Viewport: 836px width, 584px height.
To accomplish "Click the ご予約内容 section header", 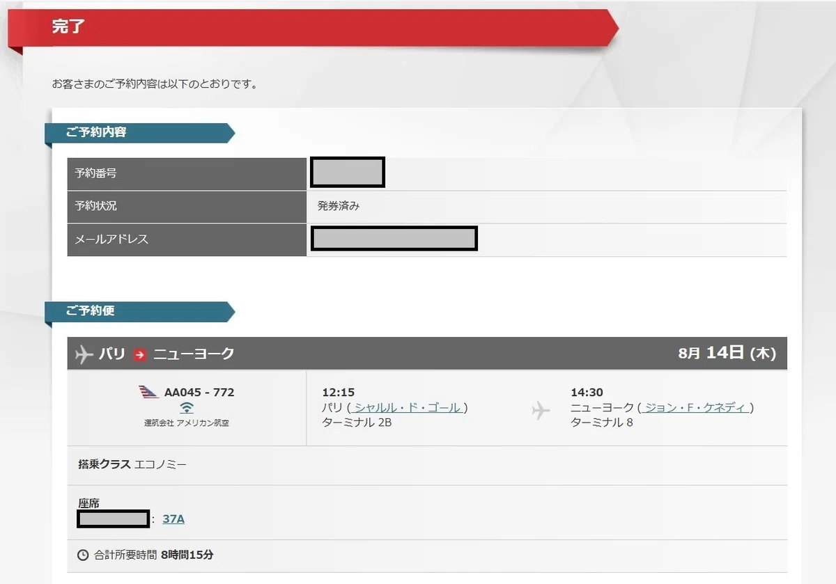I will [x=139, y=132].
